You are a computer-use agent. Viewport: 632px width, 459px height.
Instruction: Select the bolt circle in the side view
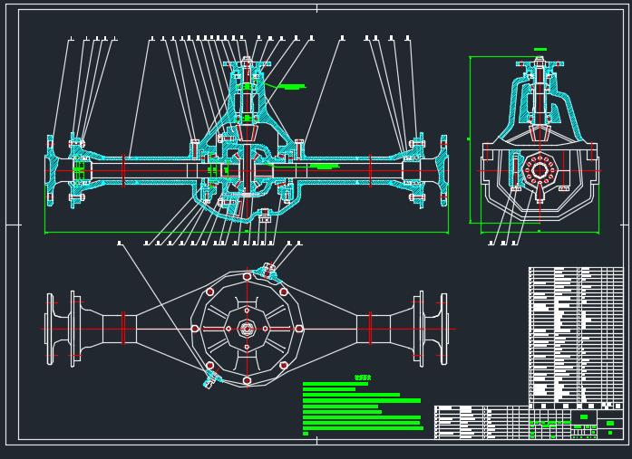pyautogui.click(x=540, y=170)
